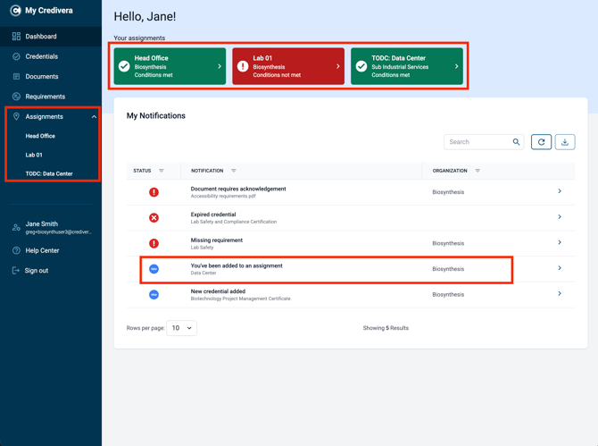The image size is (598, 446).
Task: Click the Help Center question icon
Action: click(x=16, y=250)
